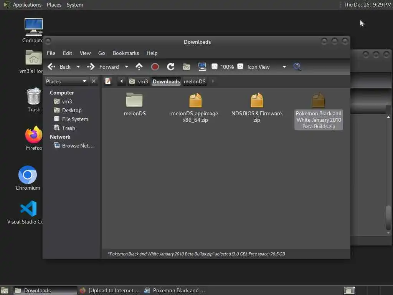
Task: Open the Bookmarks menu
Action: tap(126, 53)
